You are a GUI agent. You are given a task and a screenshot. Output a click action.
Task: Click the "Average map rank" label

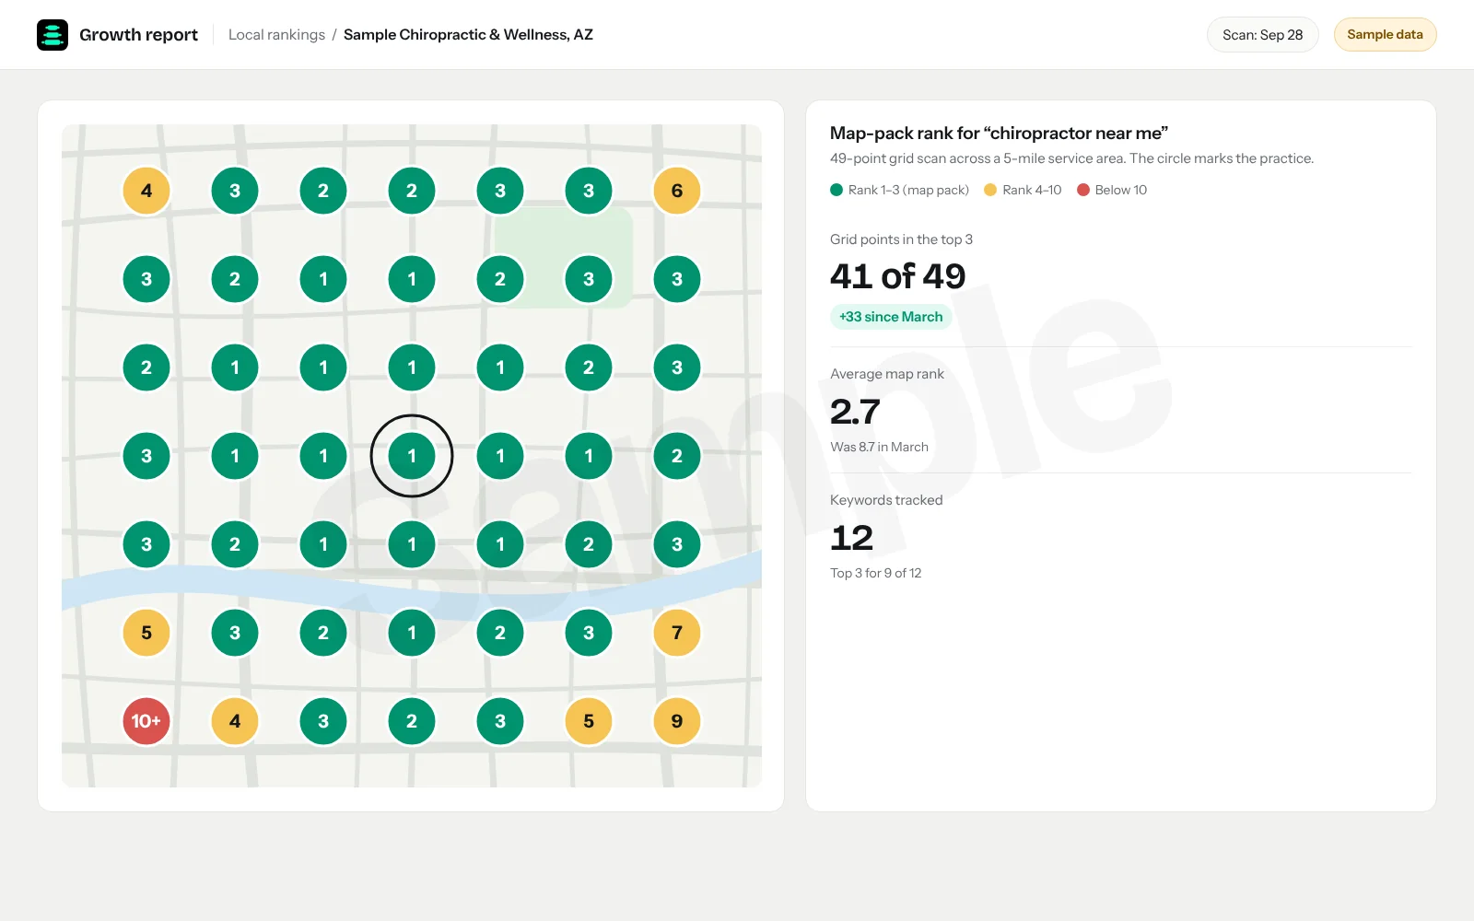point(887,374)
